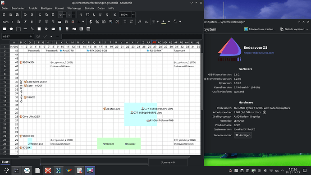This screenshot has width=311, height=175.
Task: Expand the 100% zoom dropdown
Action: (x=133, y=15)
